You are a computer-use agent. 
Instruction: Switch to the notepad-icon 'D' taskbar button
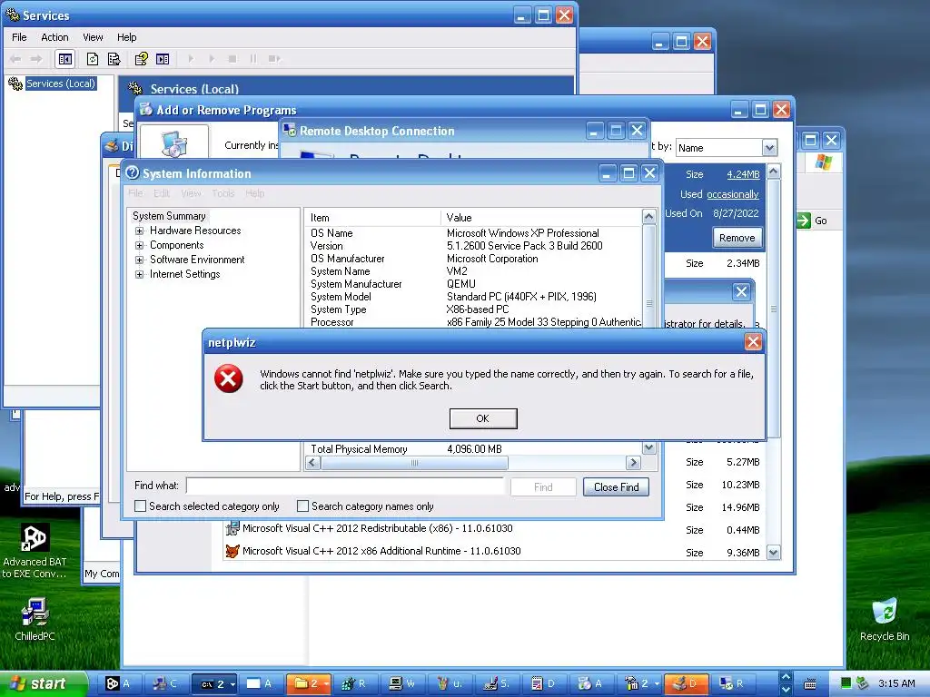click(x=545, y=683)
